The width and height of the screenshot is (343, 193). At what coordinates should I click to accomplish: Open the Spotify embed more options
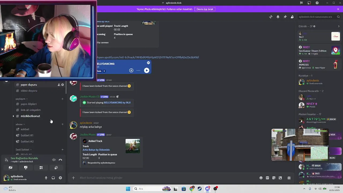pos(138,70)
